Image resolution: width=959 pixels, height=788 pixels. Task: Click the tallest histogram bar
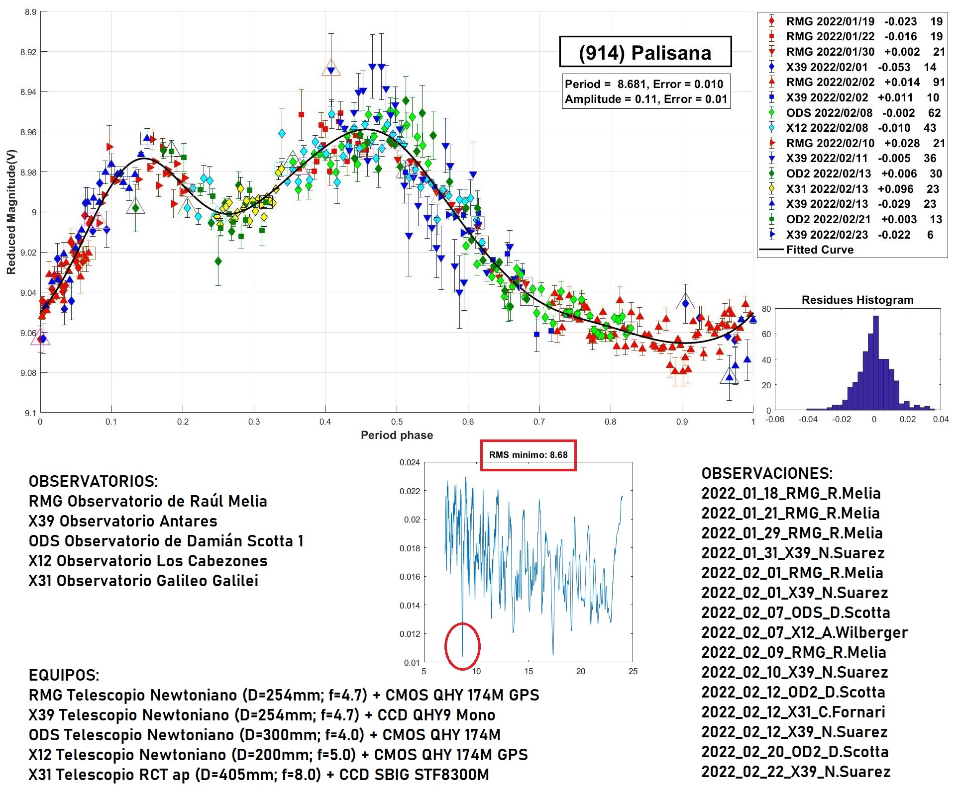876,363
